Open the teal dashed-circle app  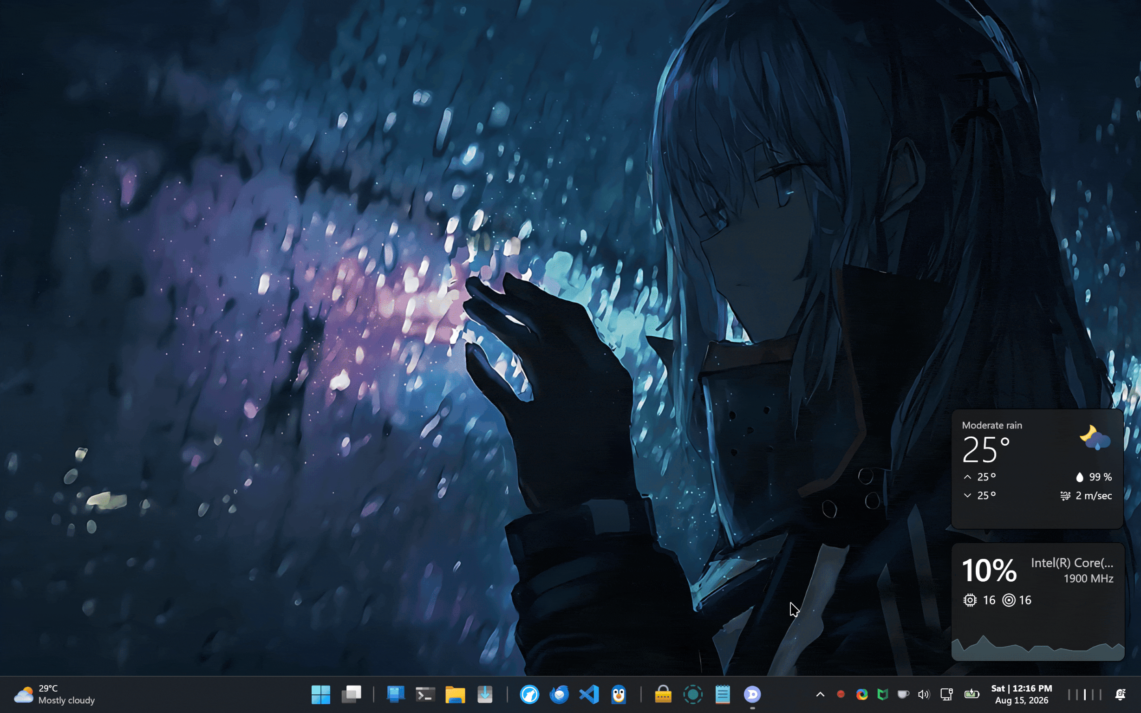(693, 694)
